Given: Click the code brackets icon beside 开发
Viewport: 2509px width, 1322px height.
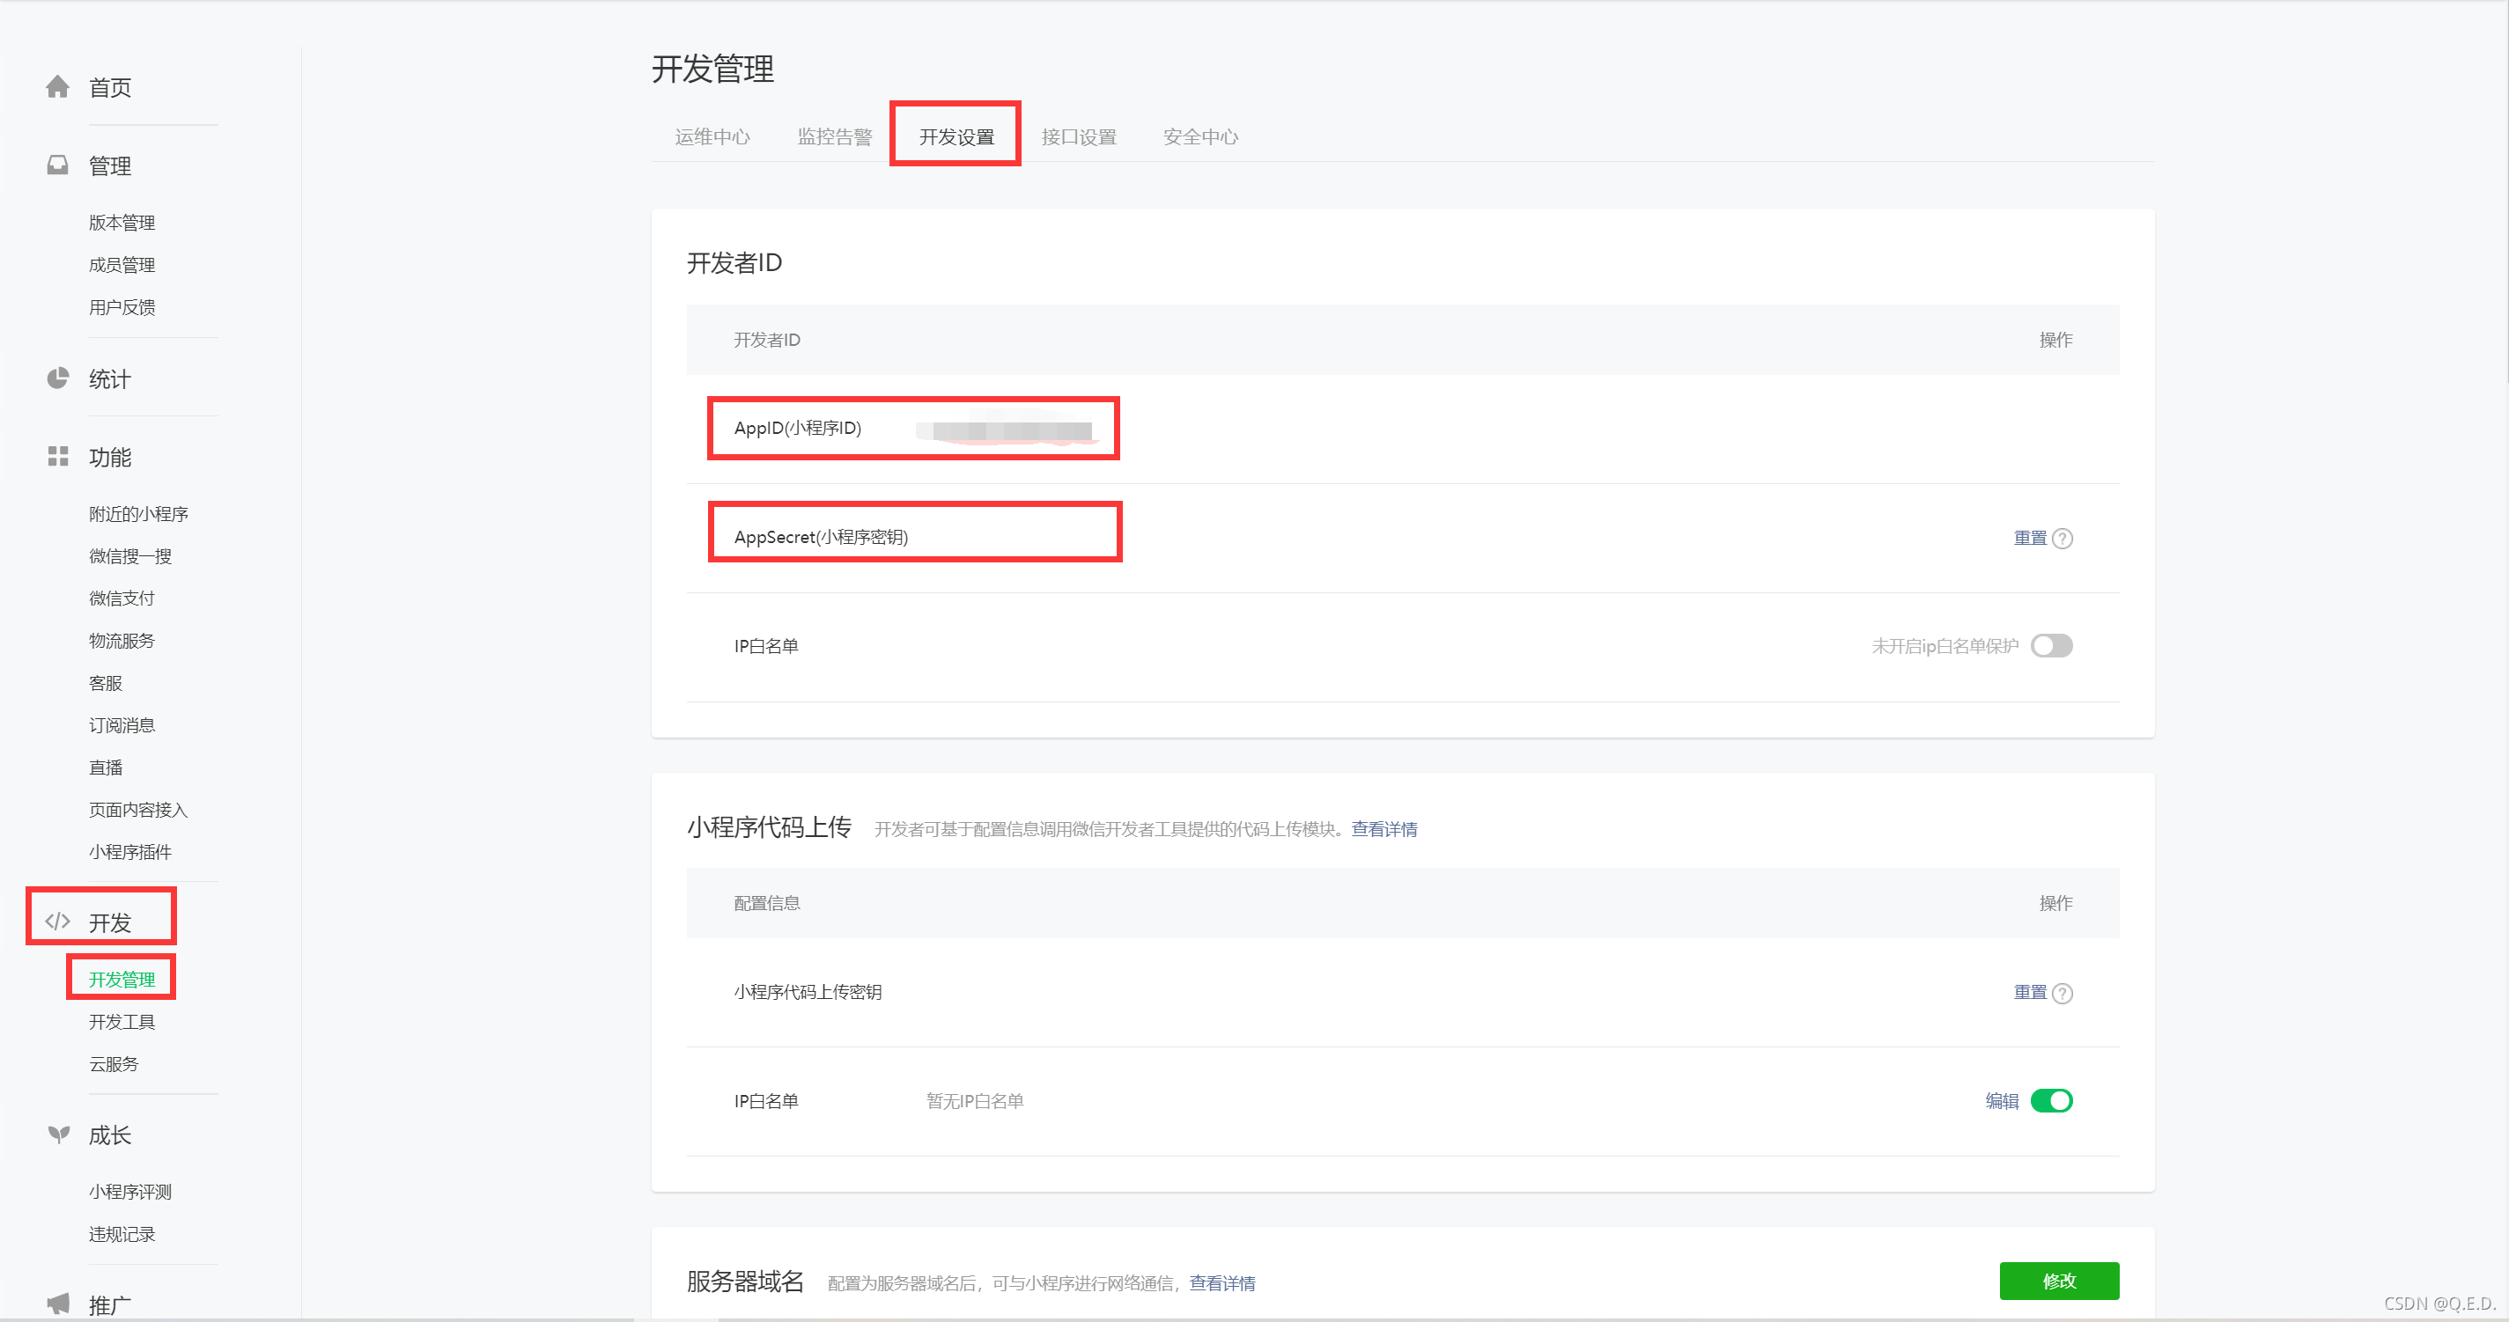Looking at the screenshot, I should click(57, 921).
